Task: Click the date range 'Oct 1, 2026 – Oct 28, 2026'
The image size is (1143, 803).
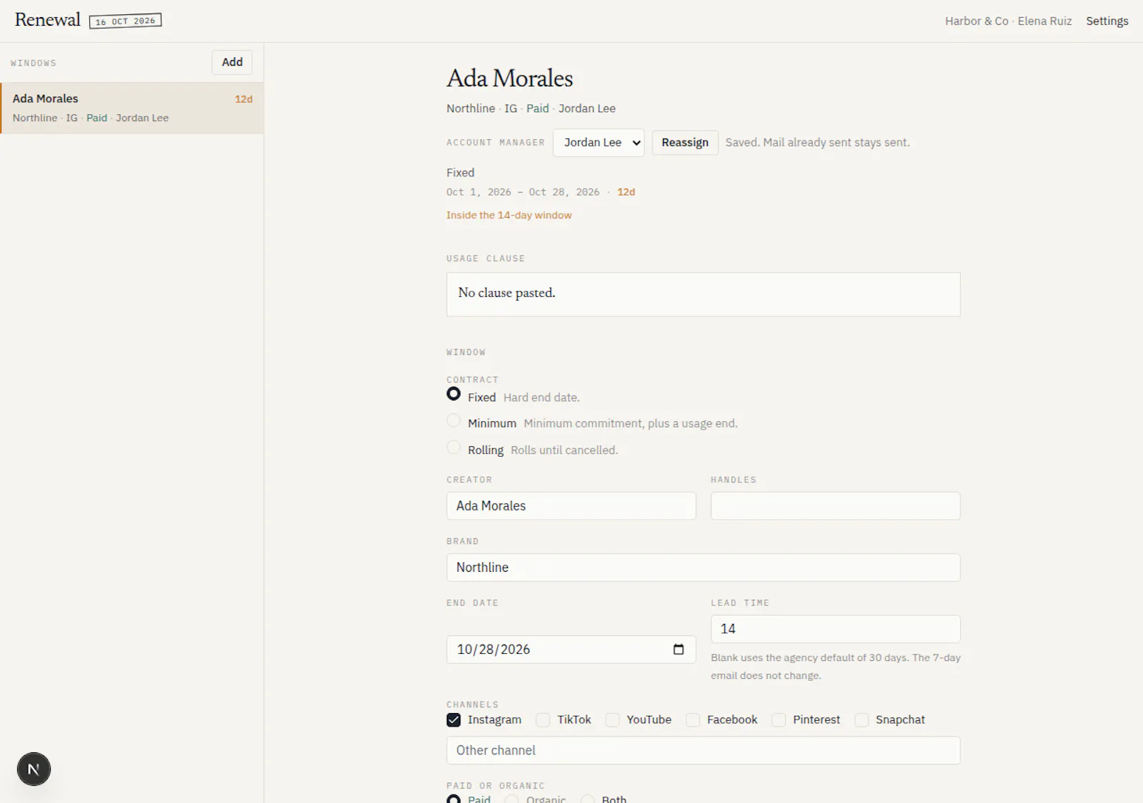Action: (x=523, y=192)
